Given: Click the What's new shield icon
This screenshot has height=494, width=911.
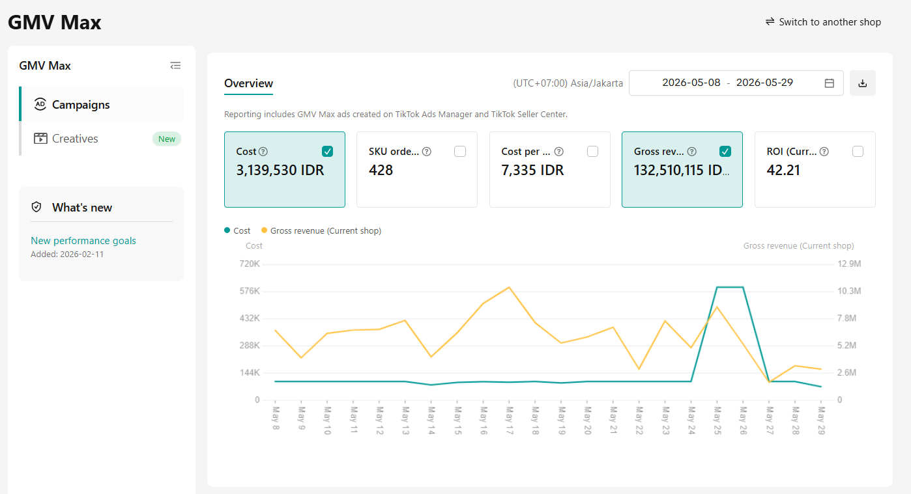Looking at the screenshot, I should (36, 207).
